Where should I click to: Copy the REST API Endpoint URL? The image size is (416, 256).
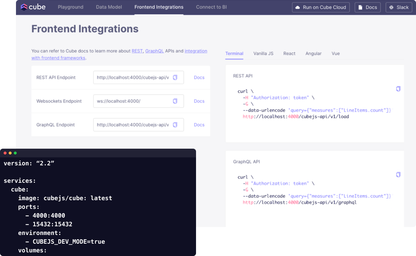(x=175, y=78)
